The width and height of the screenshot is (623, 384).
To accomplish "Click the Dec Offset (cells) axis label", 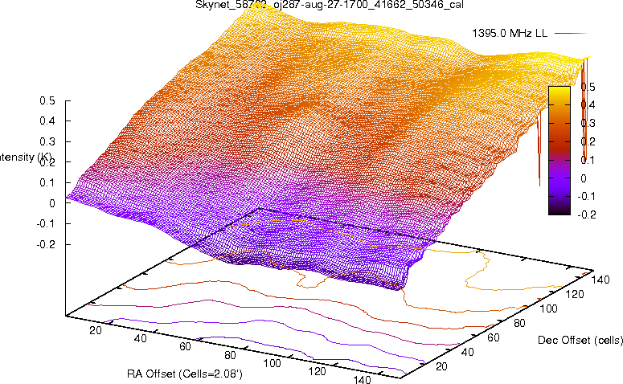I will (580, 340).
